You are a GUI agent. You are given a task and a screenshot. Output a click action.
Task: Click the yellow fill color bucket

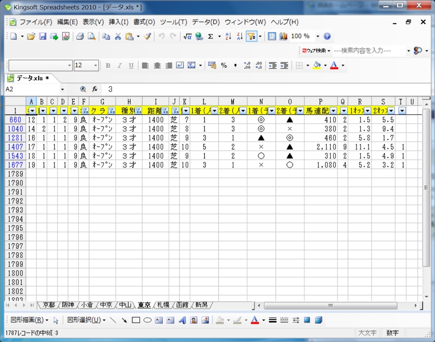click(316, 65)
